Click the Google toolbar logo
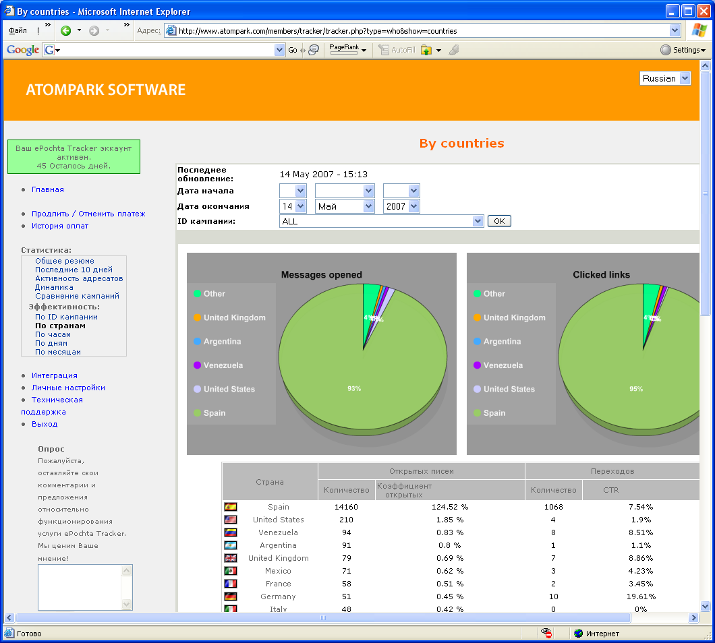The width and height of the screenshot is (715, 643). (x=22, y=50)
